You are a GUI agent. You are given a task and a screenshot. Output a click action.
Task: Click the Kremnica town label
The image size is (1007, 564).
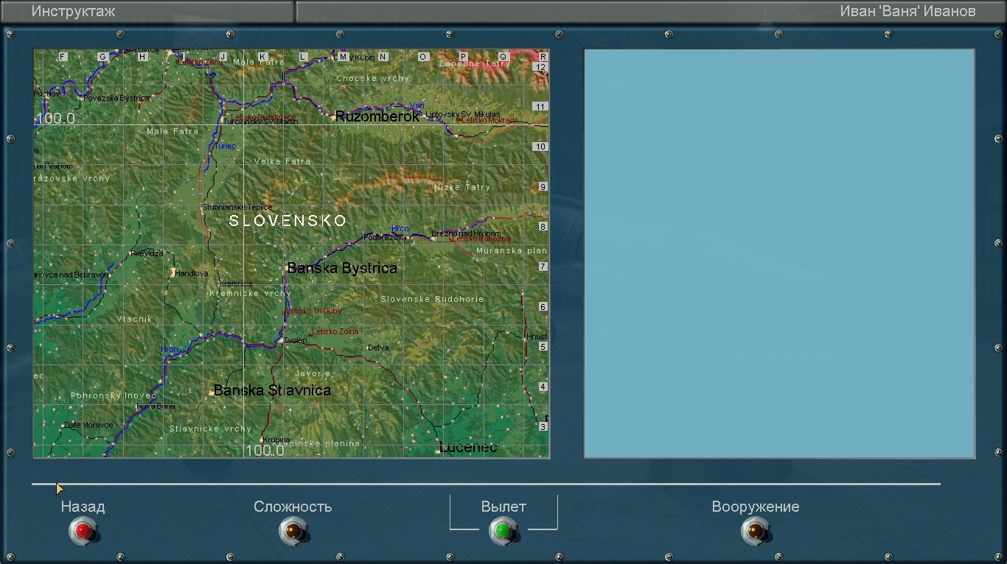point(236,283)
